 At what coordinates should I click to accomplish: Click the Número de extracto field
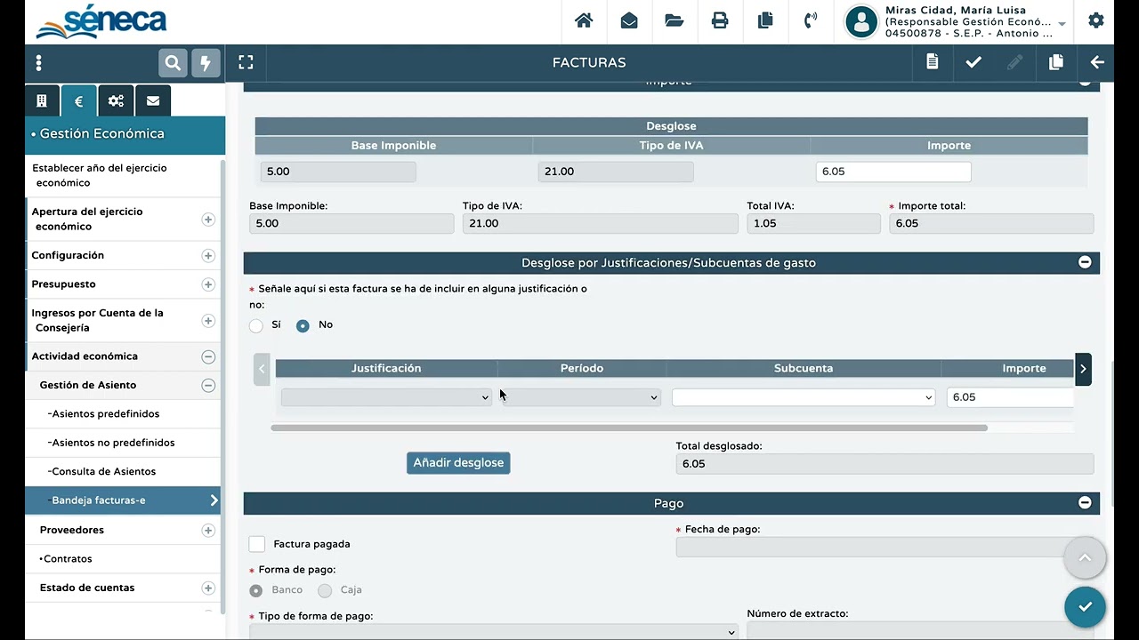(x=921, y=631)
